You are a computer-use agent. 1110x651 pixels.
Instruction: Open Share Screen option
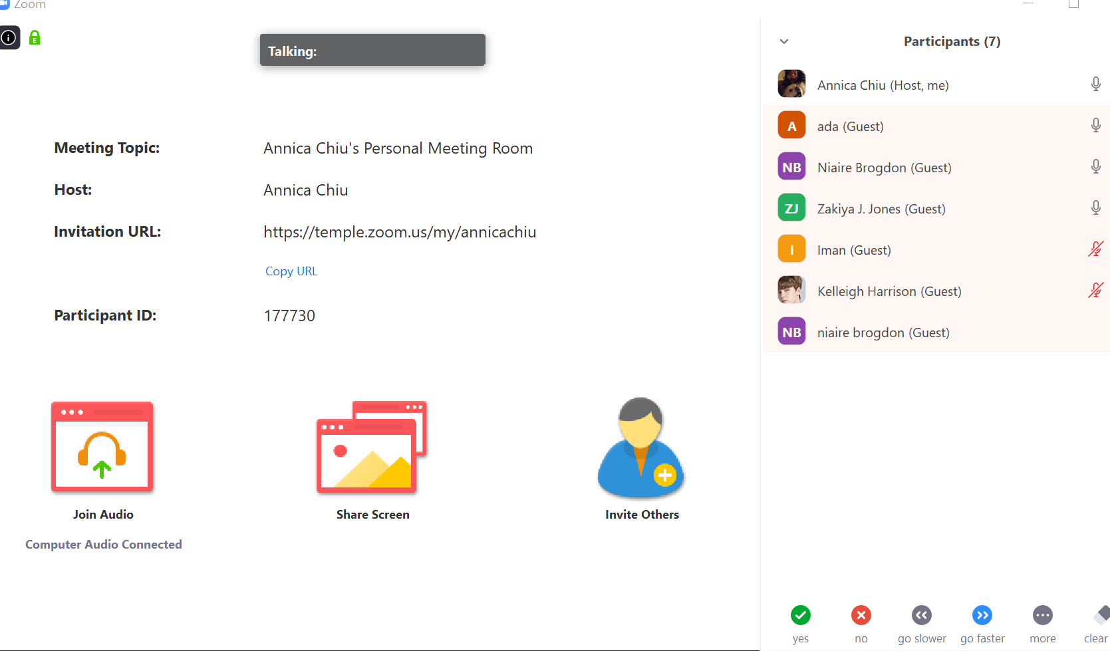point(372,448)
